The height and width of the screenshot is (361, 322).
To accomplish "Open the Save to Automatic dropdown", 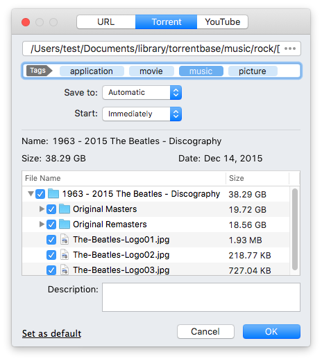I will click(142, 93).
